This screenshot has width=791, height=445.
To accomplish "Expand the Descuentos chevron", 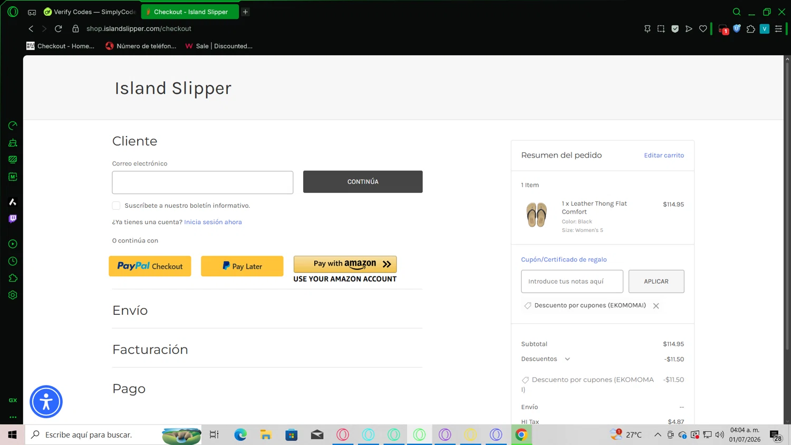I will click(567, 359).
